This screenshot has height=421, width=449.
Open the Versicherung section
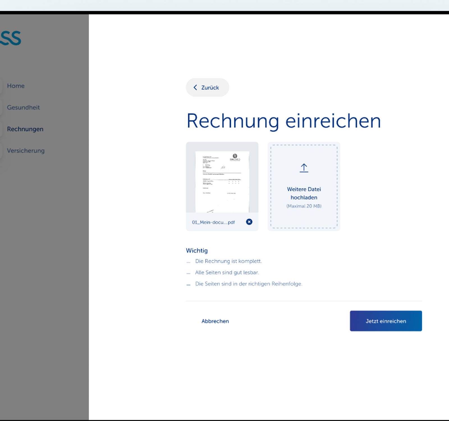26,150
